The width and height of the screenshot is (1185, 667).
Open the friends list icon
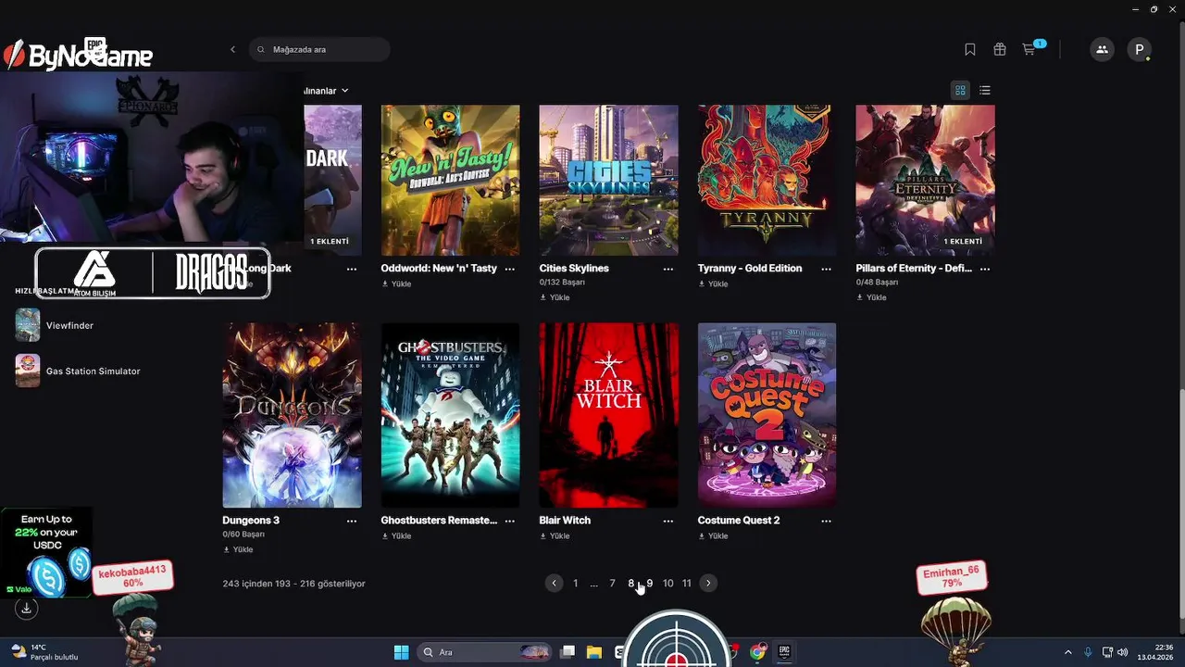point(1102,49)
